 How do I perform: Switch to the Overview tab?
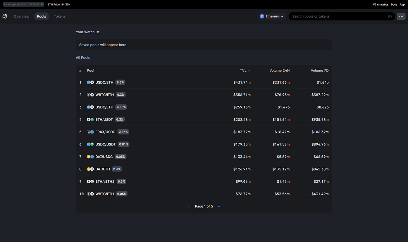[x=22, y=16]
